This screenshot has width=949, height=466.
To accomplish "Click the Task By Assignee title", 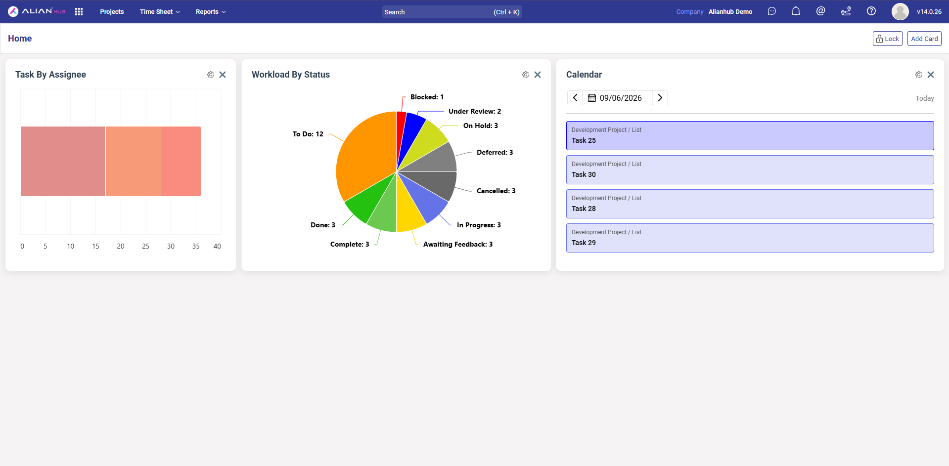I will point(50,75).
